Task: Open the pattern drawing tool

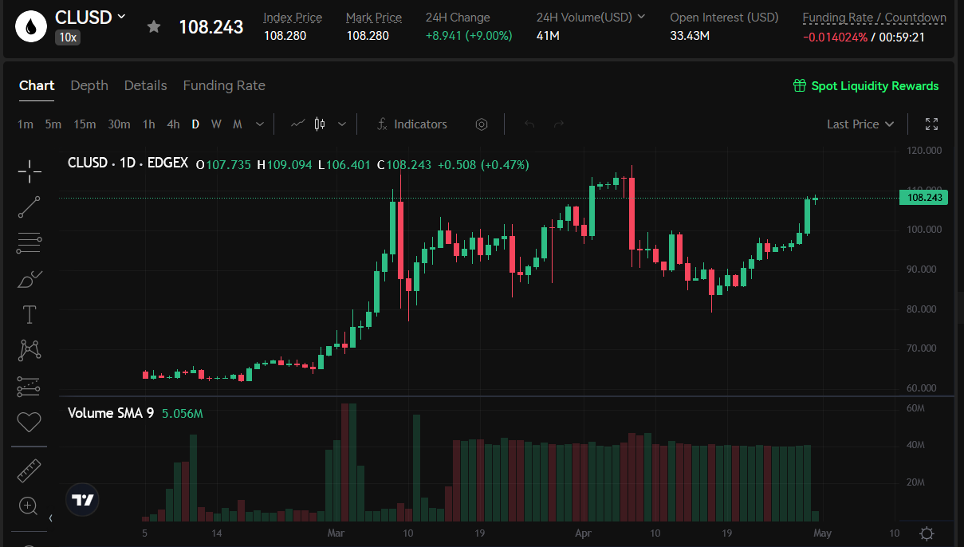Action: point(30,349)
